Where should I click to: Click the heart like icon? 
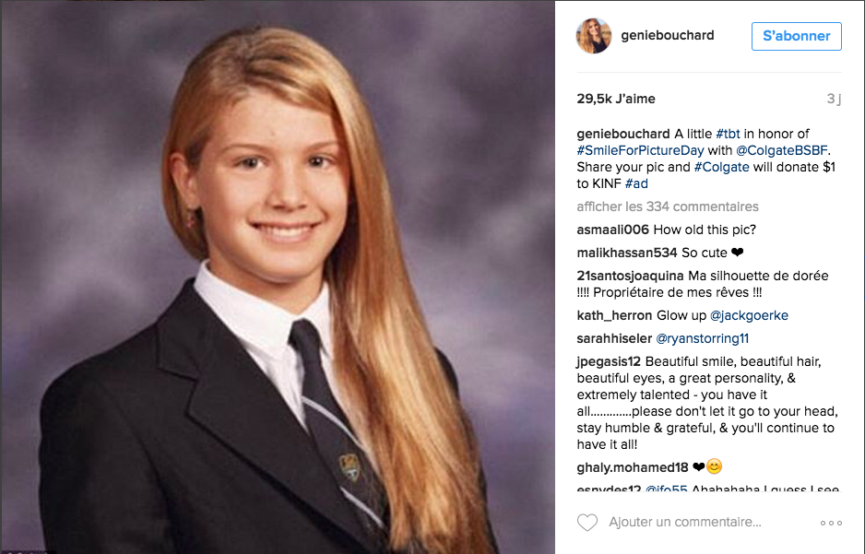click(x=587, y=522)
